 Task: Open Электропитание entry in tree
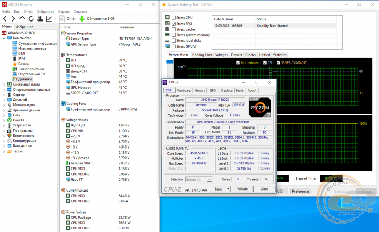[31, 69]
